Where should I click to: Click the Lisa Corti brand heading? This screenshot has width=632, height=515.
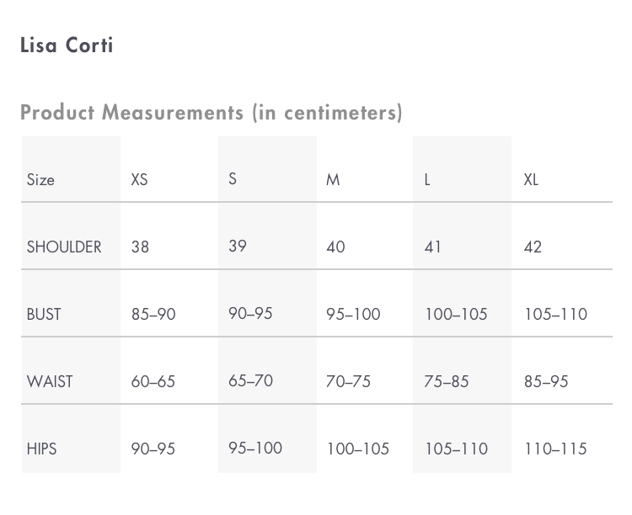[x=67, y=45]
